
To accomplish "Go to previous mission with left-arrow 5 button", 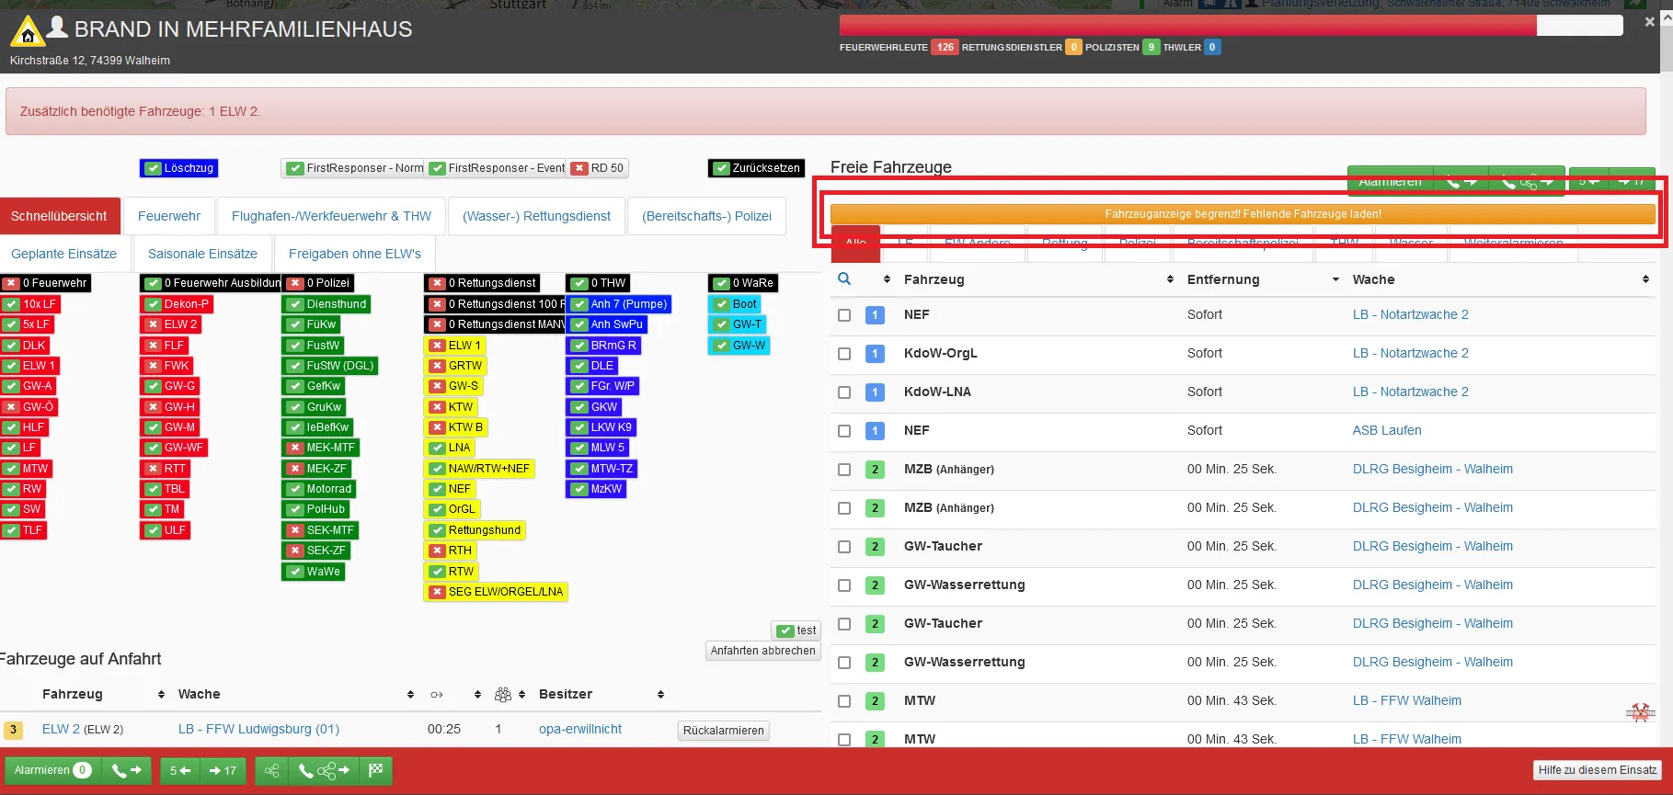I will click(180, 770).
